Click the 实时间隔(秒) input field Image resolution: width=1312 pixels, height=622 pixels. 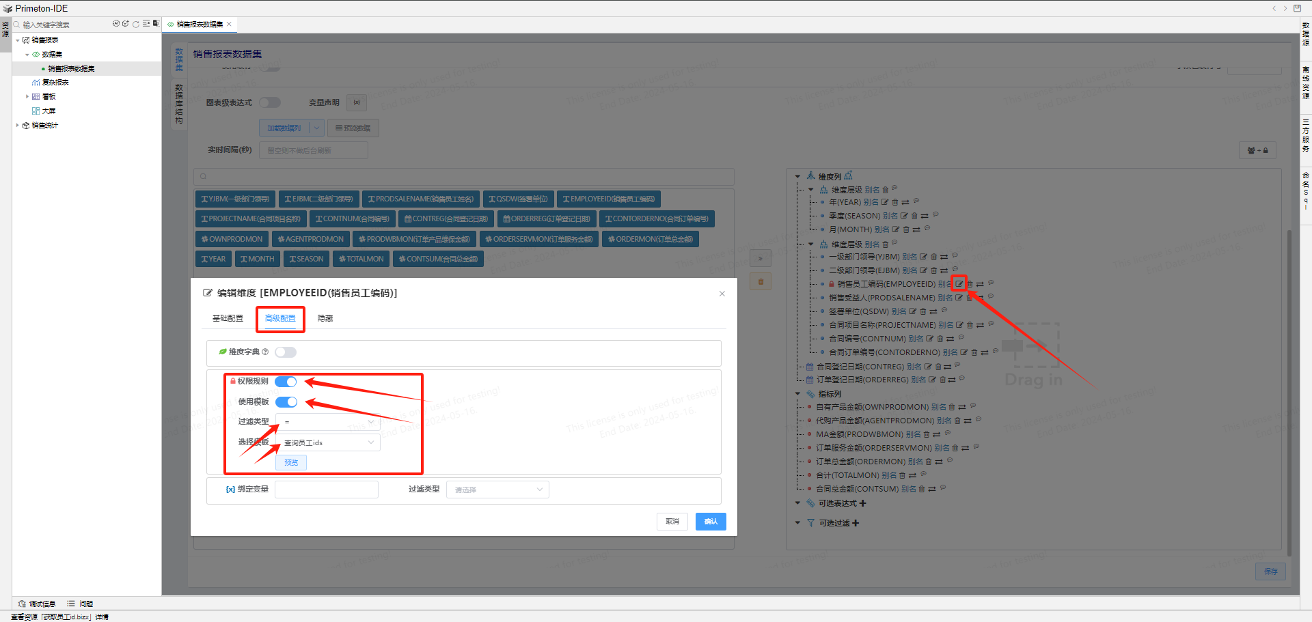314,150
